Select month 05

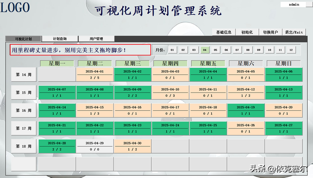(215, 50)
